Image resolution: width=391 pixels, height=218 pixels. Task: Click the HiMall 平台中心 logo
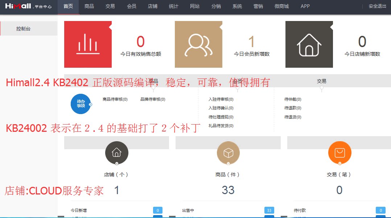tap(27, 7)
